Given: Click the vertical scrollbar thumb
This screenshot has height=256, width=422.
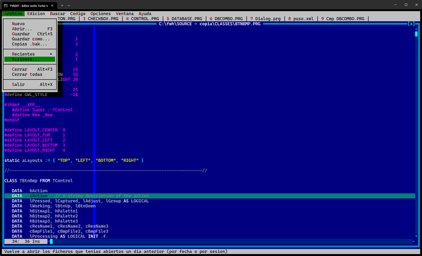Looking at the screenshot, I should (416, 34).
